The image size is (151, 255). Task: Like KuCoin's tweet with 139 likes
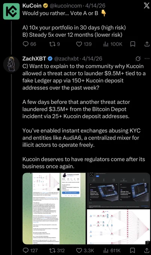[x=84, y=44]
